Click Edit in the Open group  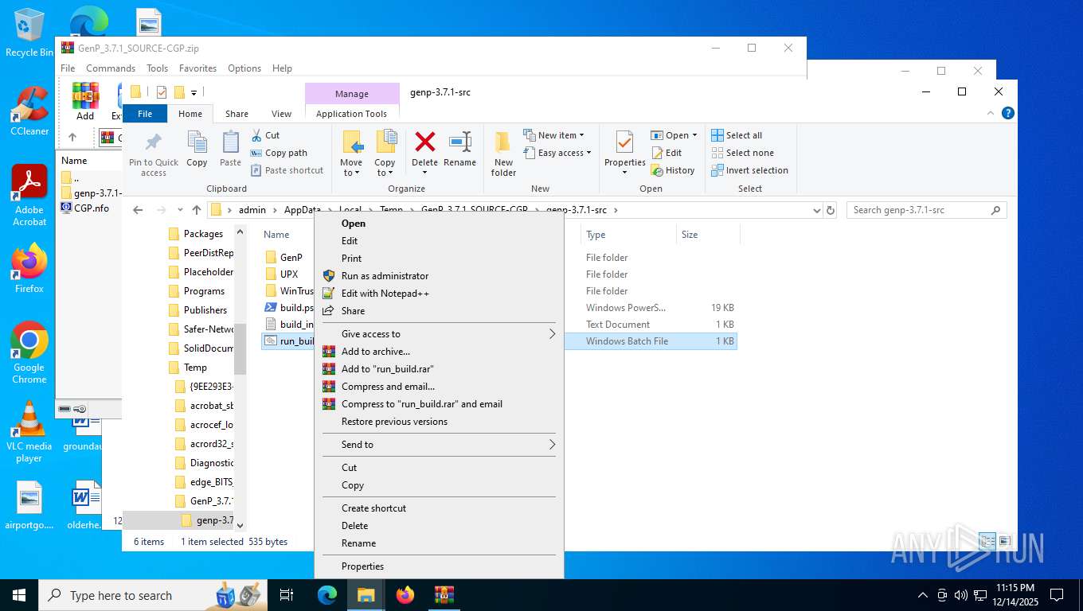(667, 153)
